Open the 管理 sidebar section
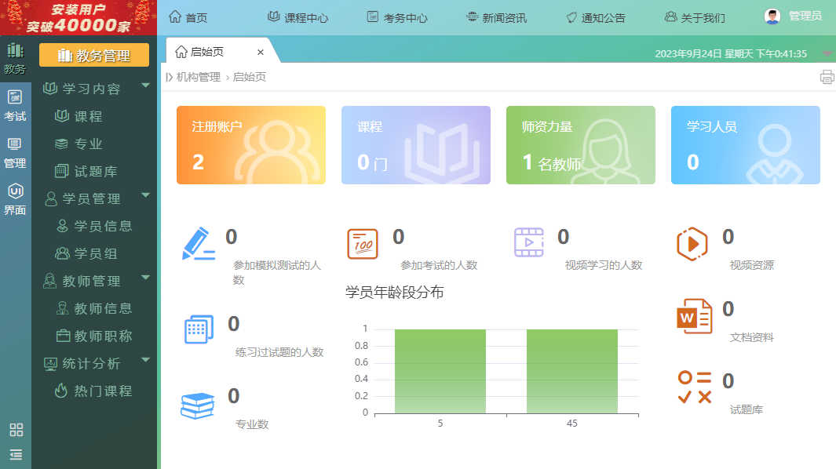 [15, 153]
